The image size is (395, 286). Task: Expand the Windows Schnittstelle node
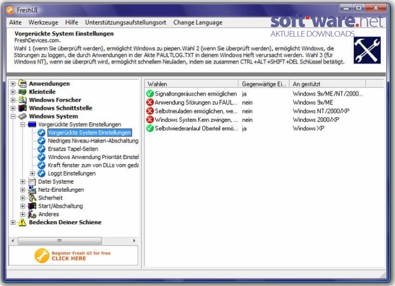tap(13, 108)
